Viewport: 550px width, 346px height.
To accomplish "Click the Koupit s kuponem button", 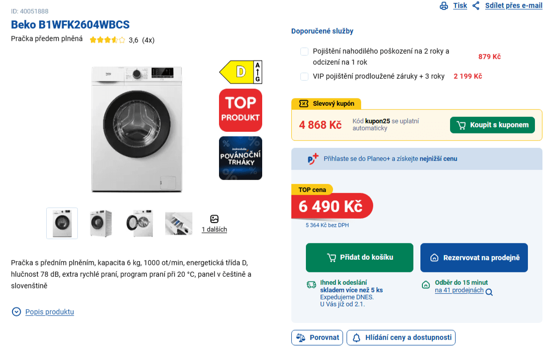I will coord(492,124).
